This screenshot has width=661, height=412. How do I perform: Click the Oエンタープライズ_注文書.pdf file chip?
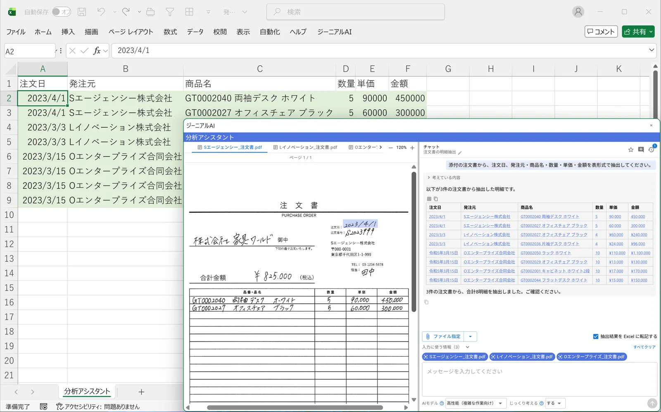[592, 357]
